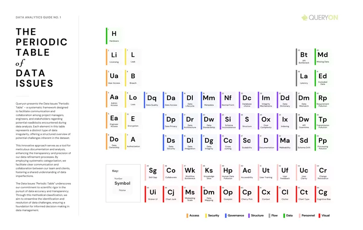Select the E Encryption tile
The width and height of the screenshot is (363, 230).
click(x=133, y=120)
